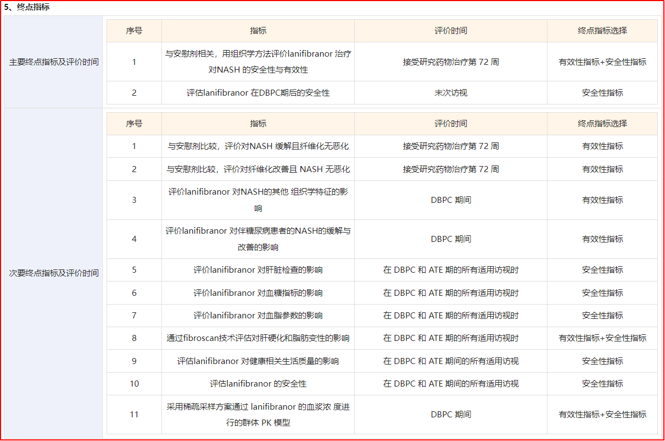Viewport: 665px width, 441px height.
Task: Select the indicator about 伴糖尿病患者的NASH
Action: click(x=258, y=239)
